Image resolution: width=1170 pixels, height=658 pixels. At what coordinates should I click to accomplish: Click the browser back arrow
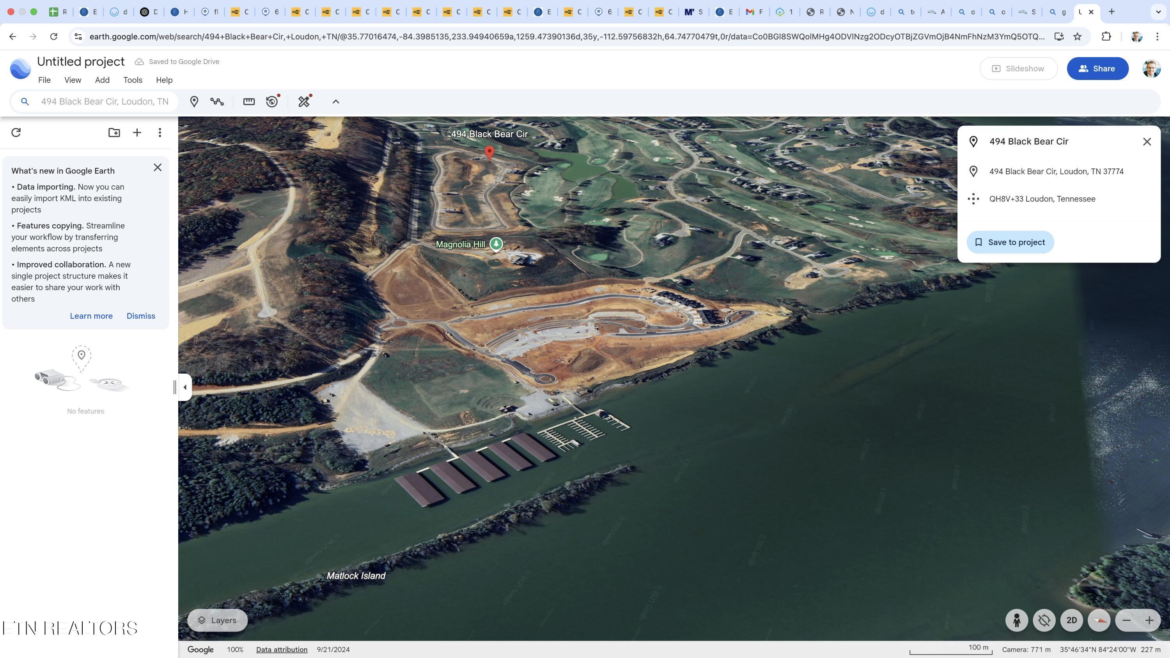pos(12,36)
